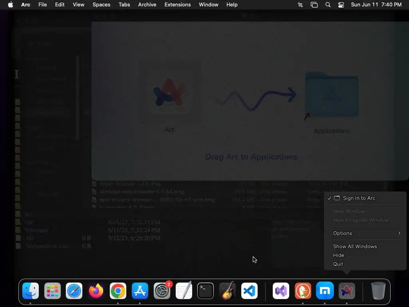Open the Edit menu
Viewport: 409px width, 307px height.
pos(60,5)
